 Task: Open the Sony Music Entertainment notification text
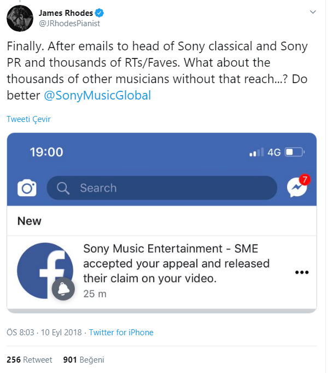coord(176,264)
